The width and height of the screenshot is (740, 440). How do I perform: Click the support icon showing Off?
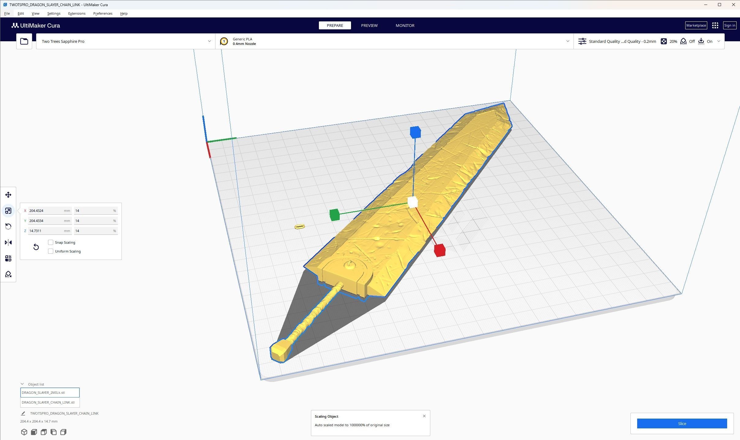pyautogui.click(x=683, y=41)
